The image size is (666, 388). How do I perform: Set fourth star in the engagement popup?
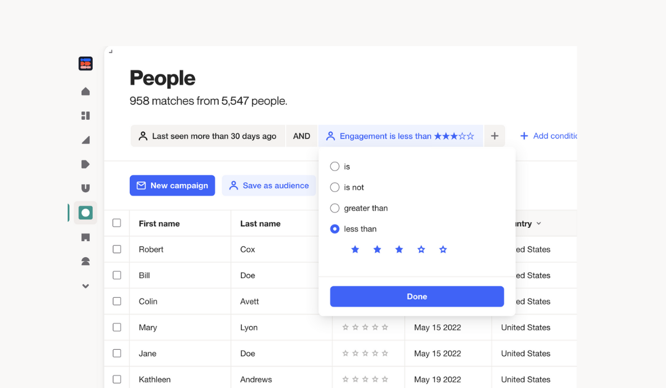[x=421, y=249]
